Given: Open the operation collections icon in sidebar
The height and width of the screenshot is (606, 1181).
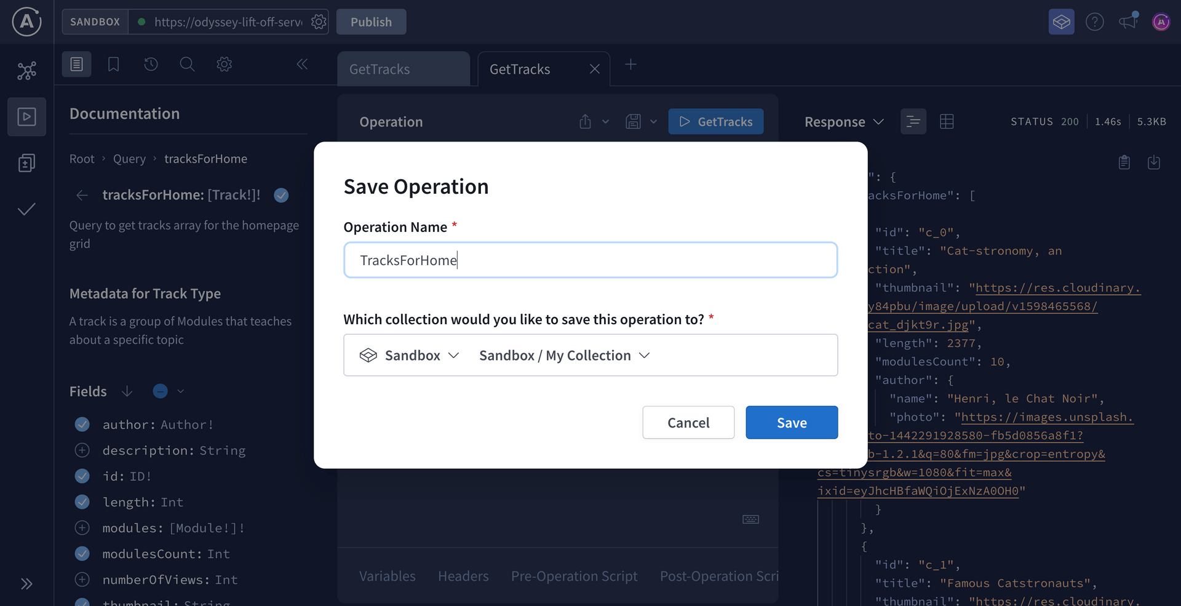Looking at the screenshot, I should pyautogui.click(x=26, y=162).
